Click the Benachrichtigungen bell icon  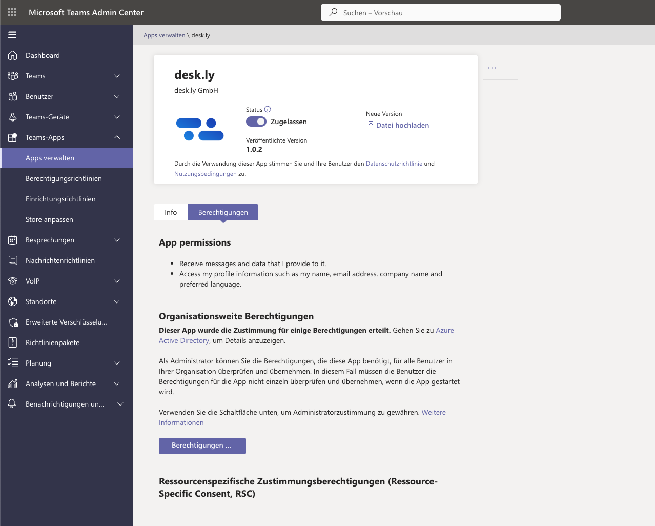(12, 404)
